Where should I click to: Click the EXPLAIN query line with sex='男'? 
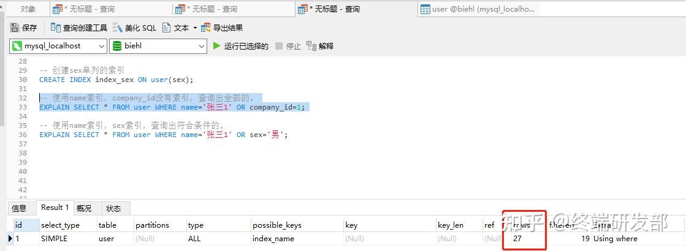coord(164,135)
